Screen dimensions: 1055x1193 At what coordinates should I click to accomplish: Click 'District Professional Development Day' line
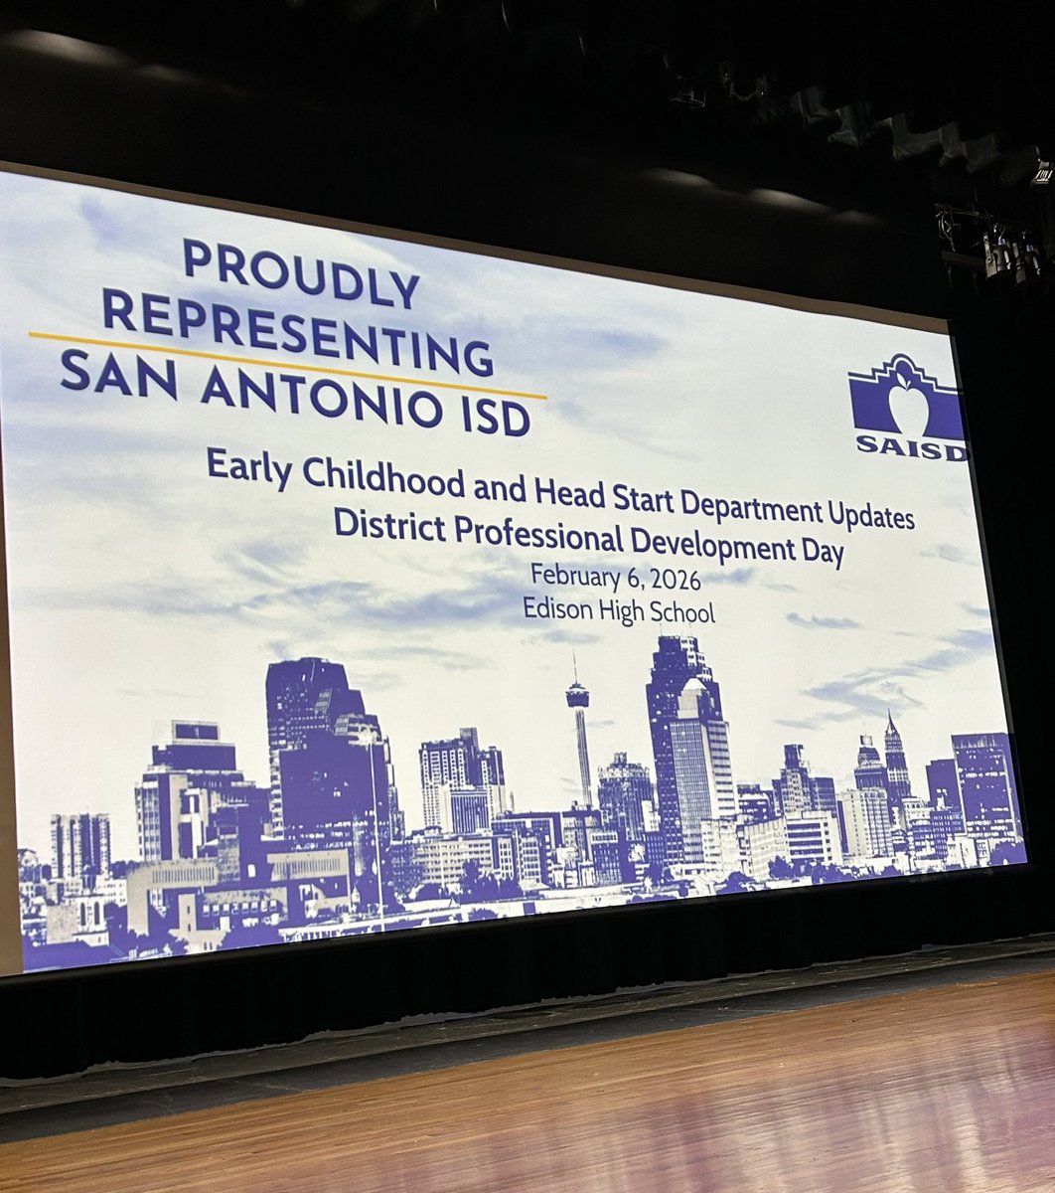(x=589, y=538)
